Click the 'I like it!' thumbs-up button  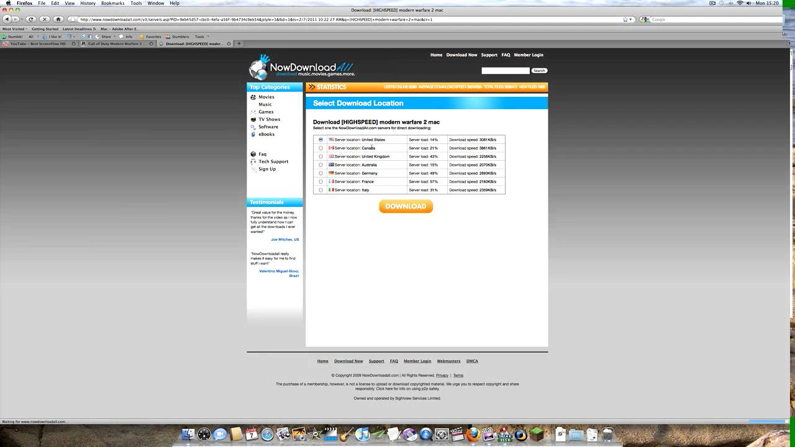click(52, 37)
